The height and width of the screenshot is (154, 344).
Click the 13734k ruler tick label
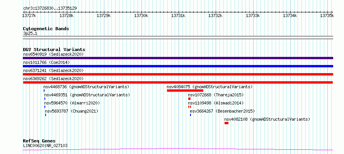290,15
